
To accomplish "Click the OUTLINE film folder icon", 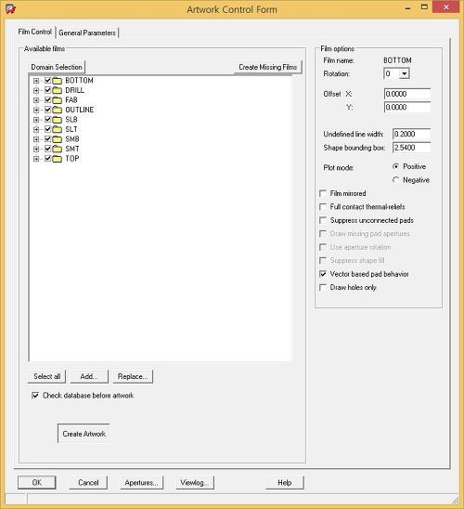I will pos(57,110).
